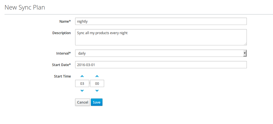
Task: Grab the Description textarea resize handle
Action: tap(245, 44)
